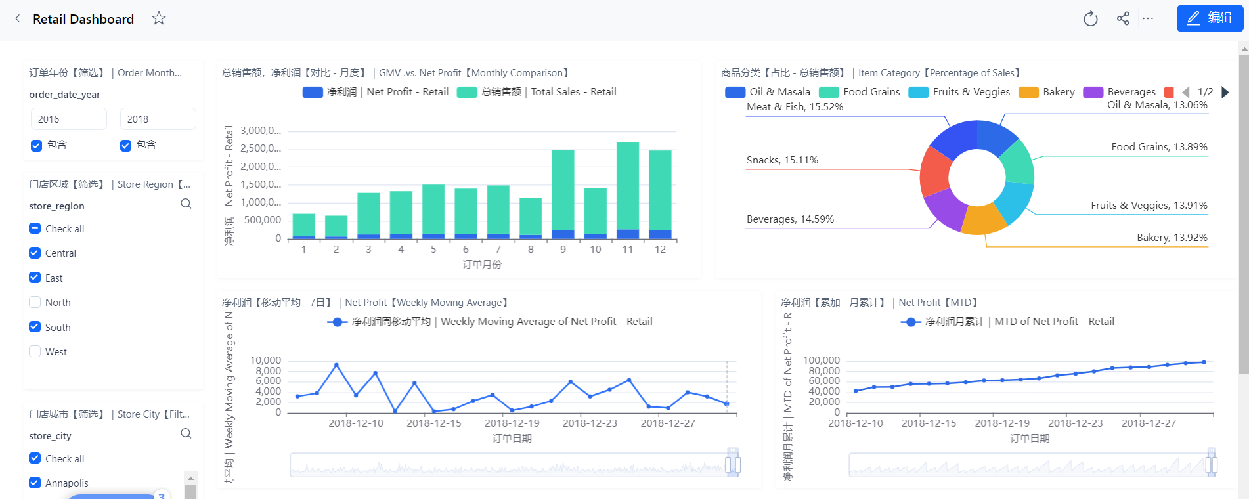Open the more options ellipsis menu
The width and height of the screenshot is (1249, 499).
[1148, 18]
